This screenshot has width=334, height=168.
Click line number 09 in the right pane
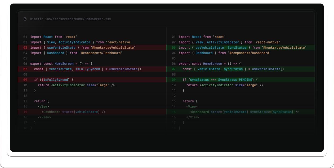click(174, 80)
